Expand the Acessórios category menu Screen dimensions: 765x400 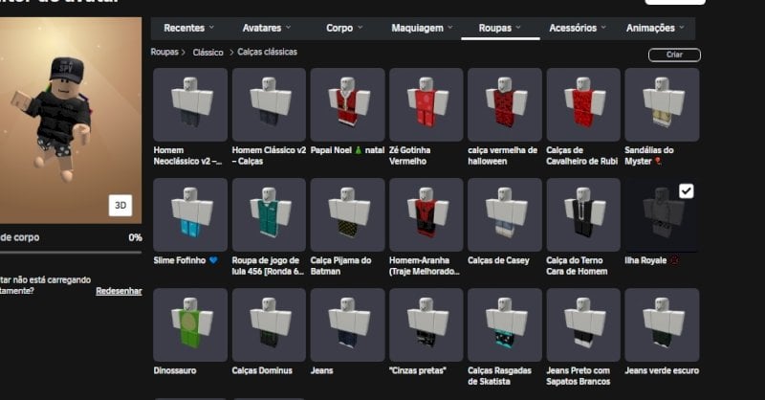pyautogui.click(x=578, y=29)
